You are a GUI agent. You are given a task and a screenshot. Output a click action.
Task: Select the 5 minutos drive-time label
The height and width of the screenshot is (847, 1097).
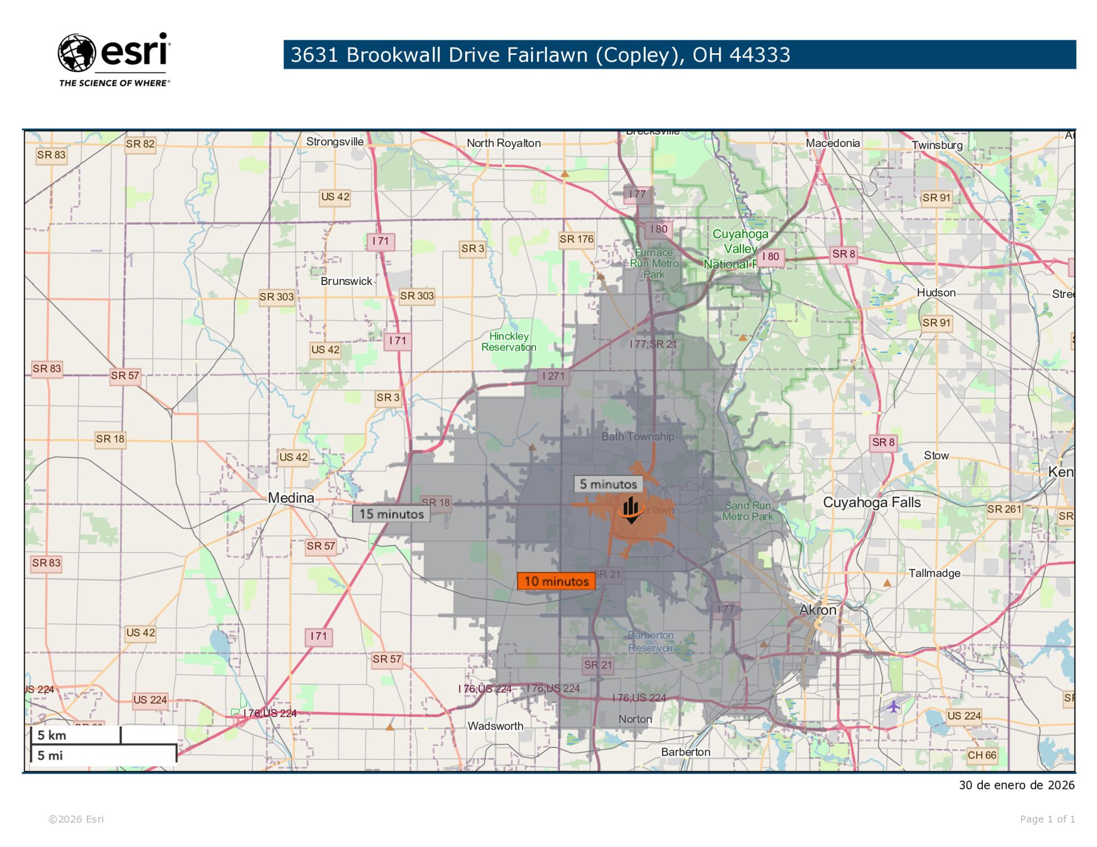click(608, 484)
